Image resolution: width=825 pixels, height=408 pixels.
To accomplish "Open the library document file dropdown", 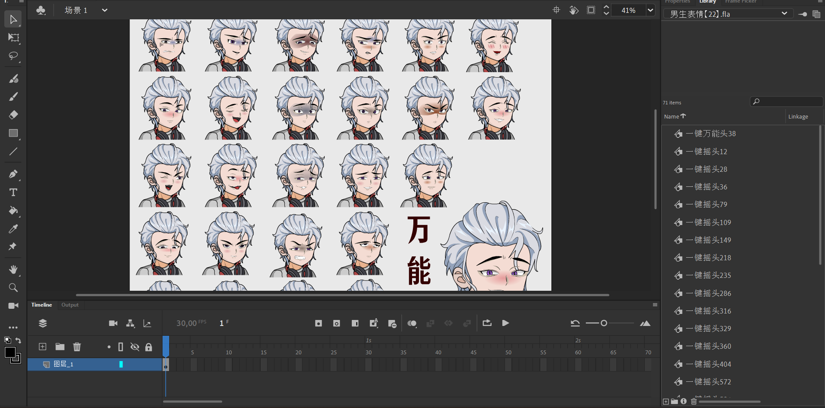I will tap(784, 14).
